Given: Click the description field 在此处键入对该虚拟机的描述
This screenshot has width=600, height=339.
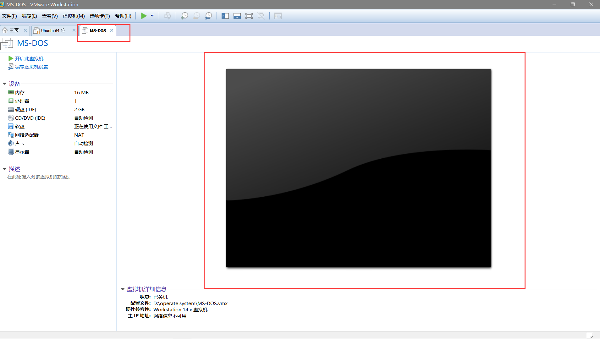Looking at the screenshot, I should click(x=40, y=177).
